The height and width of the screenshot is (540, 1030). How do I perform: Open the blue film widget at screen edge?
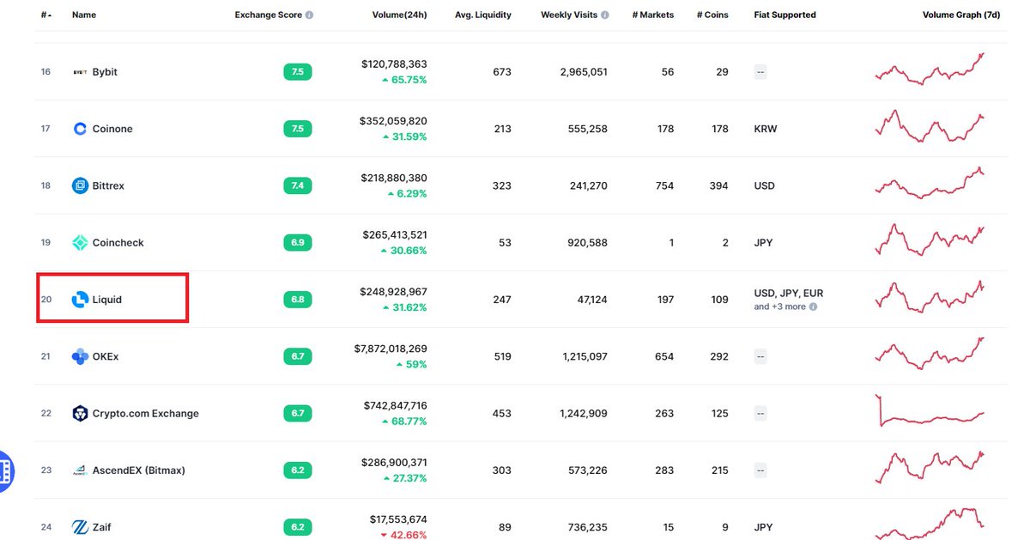click(6, 470)
